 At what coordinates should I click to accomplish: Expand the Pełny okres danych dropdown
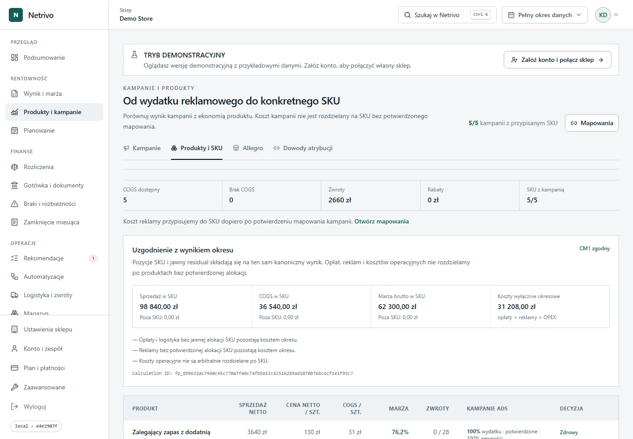click(545, 15)
